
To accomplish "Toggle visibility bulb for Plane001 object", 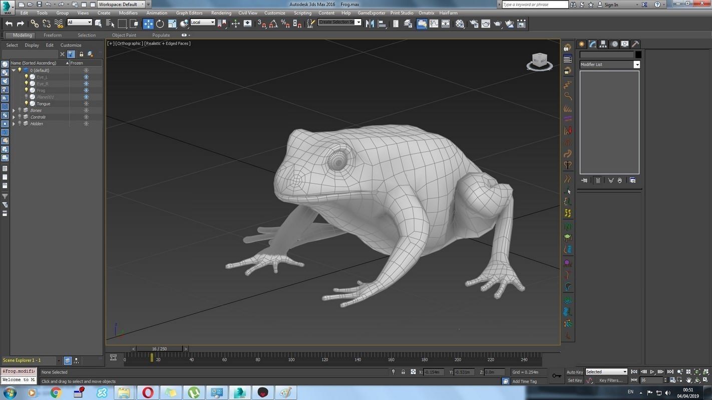I will [26, 97].
